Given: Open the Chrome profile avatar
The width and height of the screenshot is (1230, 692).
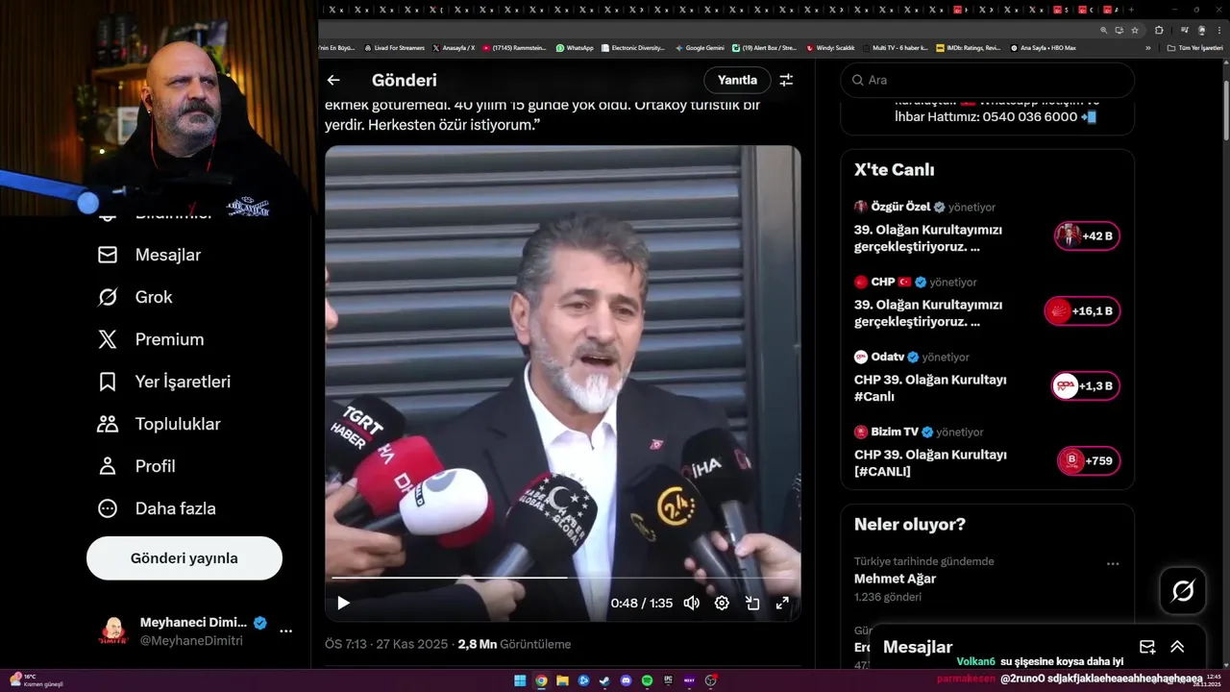Looking at the screenshot, I should pyautogui.click(x=1201, y=30).
